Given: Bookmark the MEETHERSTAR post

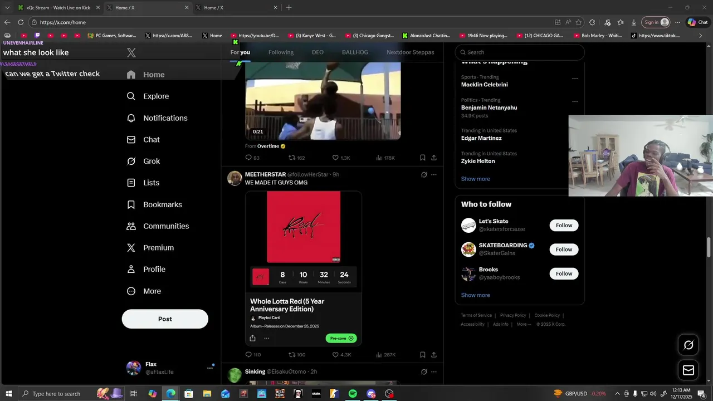Looking at the screenshot, I should [x=423, y=355].
